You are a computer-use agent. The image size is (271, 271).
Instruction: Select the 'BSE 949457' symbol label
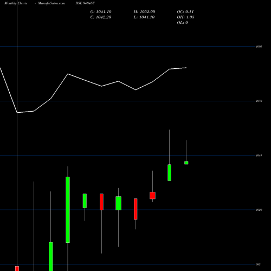(x=85, y=3)
